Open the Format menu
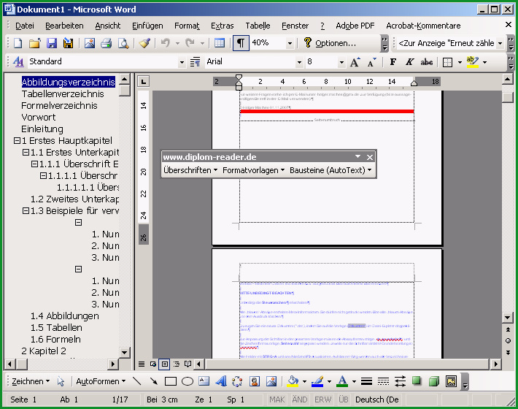This screenshot has width=518, height=409. [x=187, y=26]
